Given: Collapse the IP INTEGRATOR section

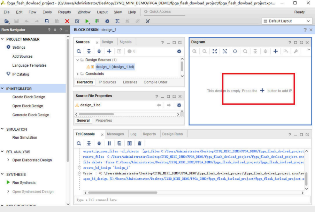Looking at the screenshot, I should tap(3, 89).
